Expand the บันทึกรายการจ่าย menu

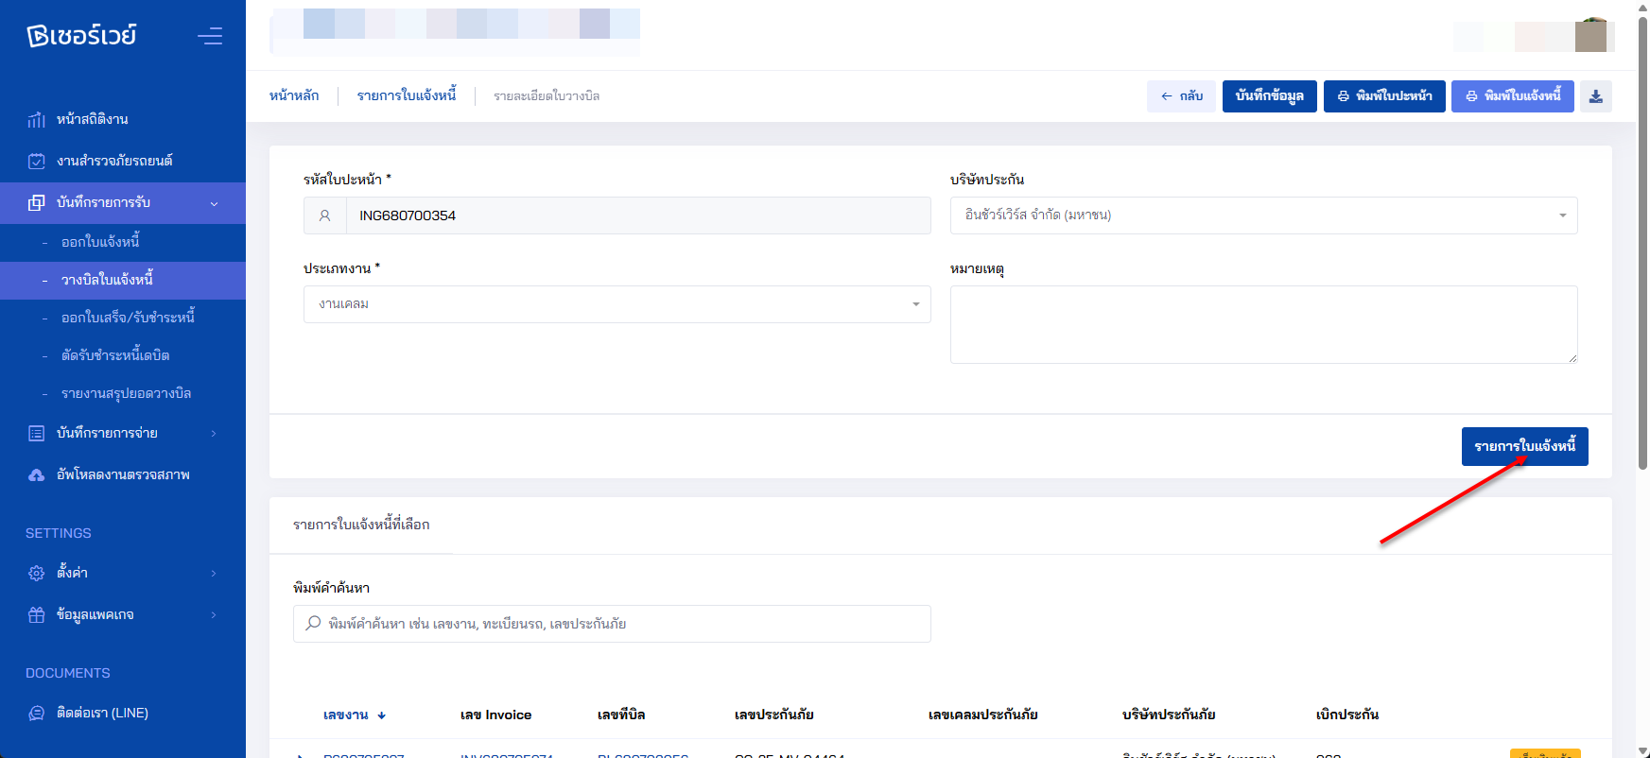pos(123,433)
